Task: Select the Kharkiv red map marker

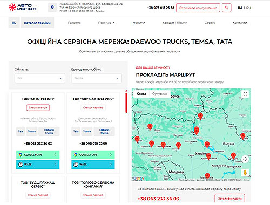Action: [x=243, y=136]
